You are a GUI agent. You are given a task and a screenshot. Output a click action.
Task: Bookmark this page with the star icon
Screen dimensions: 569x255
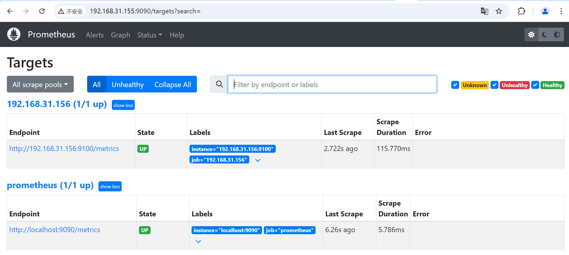point(499,11)
